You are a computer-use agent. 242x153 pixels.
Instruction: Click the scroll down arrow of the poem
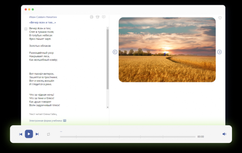108,107
